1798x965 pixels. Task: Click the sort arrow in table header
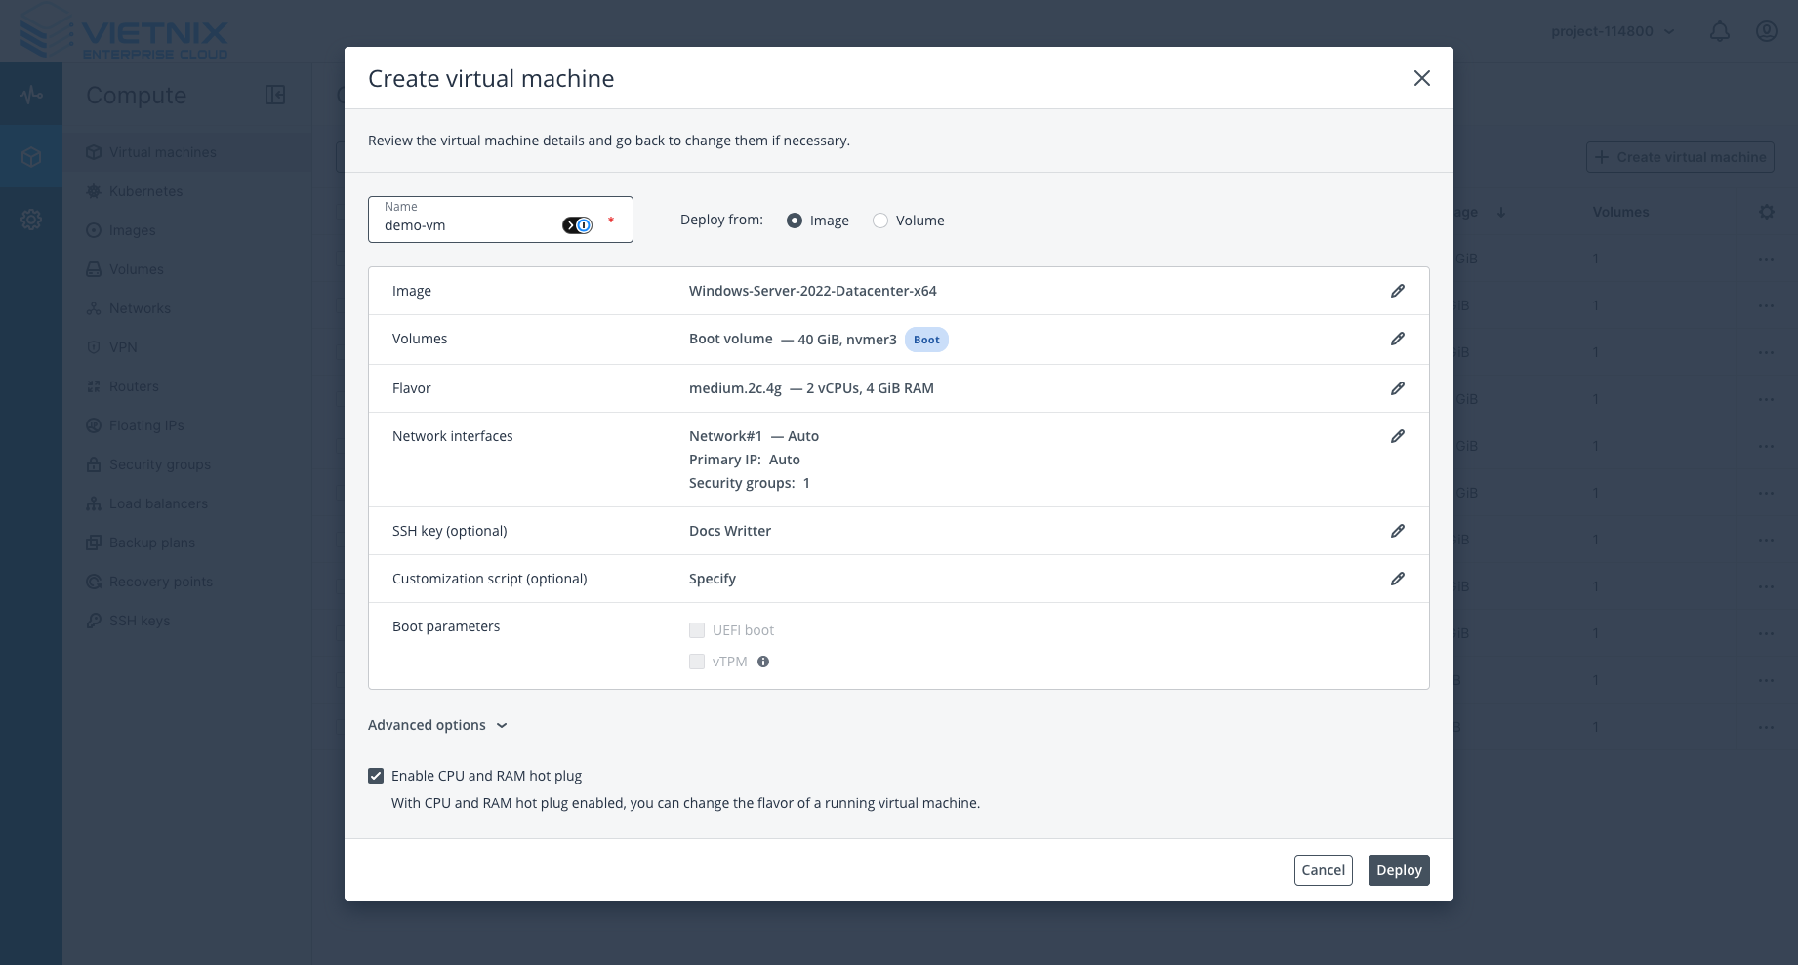(x=1501, y=212)
